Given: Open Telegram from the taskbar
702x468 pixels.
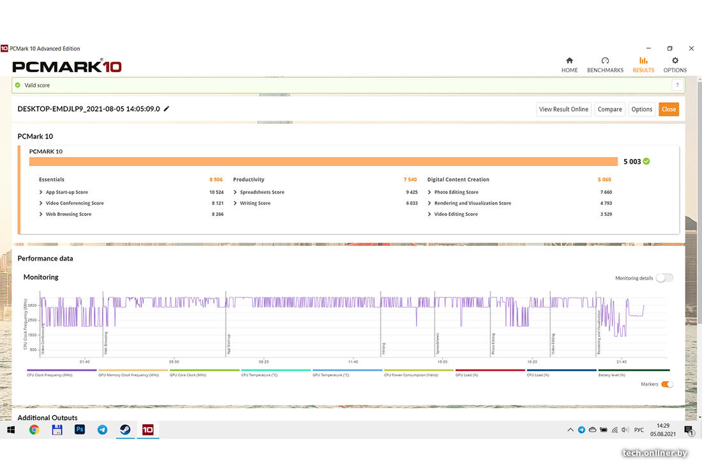Looking at the screenshot, I should [102, 430].
